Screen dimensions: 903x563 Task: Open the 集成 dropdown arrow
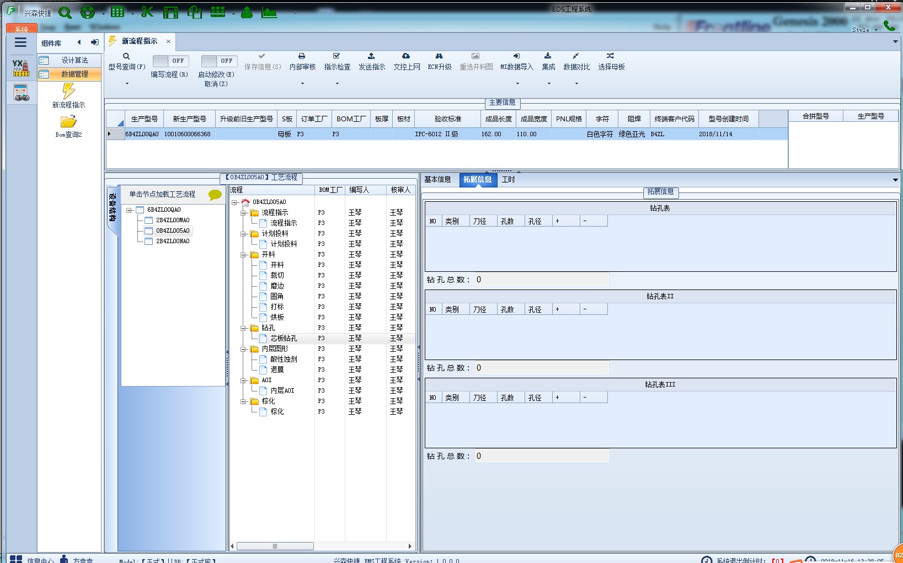click(549, 84)
